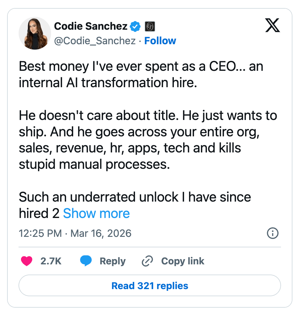Click the X logo
This screenshot has height=316, width=302.
[273, 25]
